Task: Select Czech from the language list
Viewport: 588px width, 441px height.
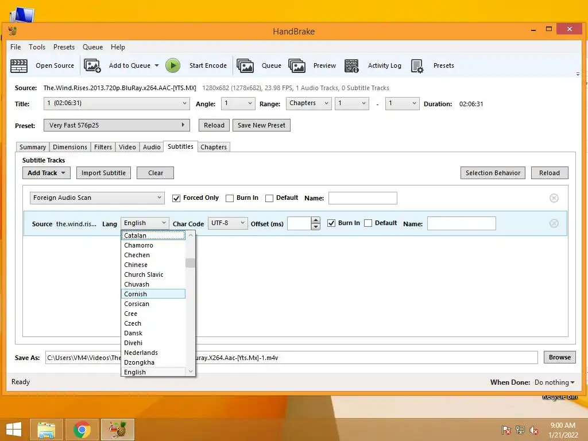Action: [x=153, y=323]
